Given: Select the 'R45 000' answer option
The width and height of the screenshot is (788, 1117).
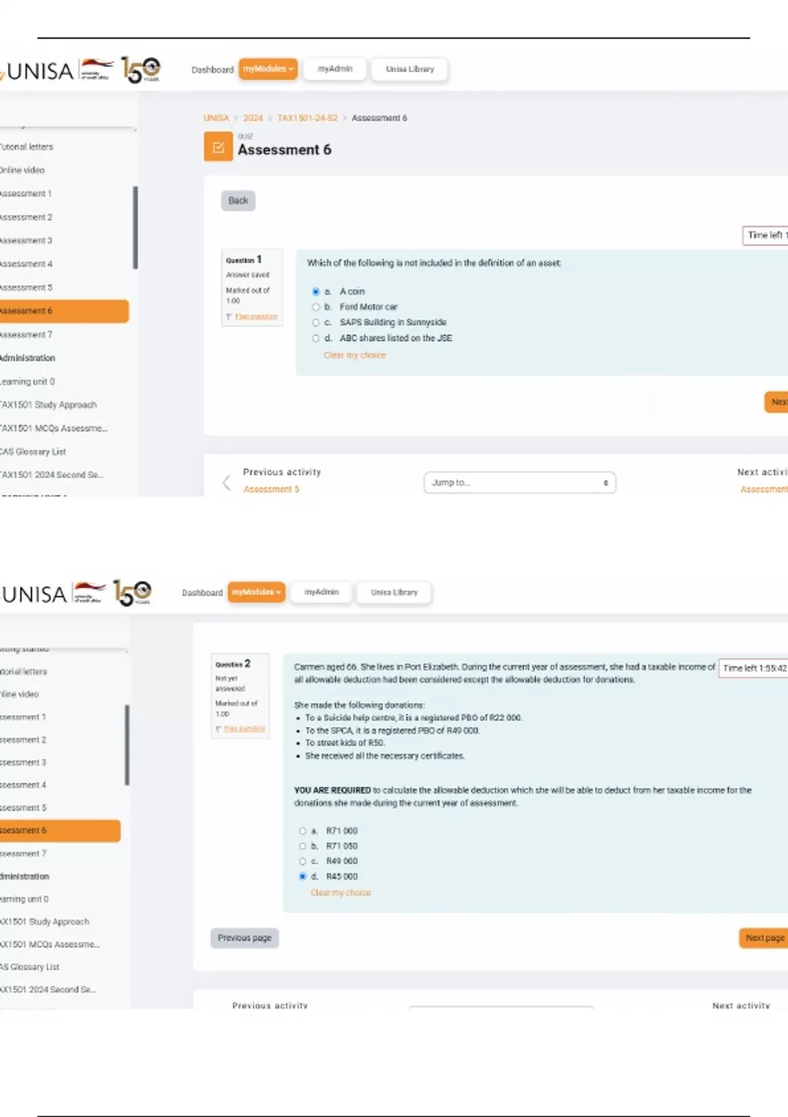Looking at the screenshot, I should (303, 877).
